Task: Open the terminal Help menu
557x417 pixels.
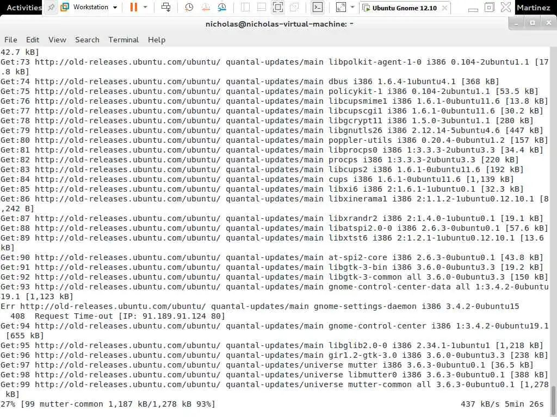Action: (157, 40)
